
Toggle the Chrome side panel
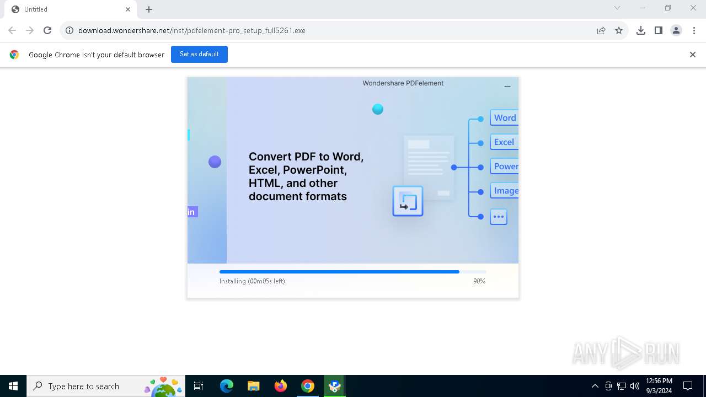coord(659,30)
